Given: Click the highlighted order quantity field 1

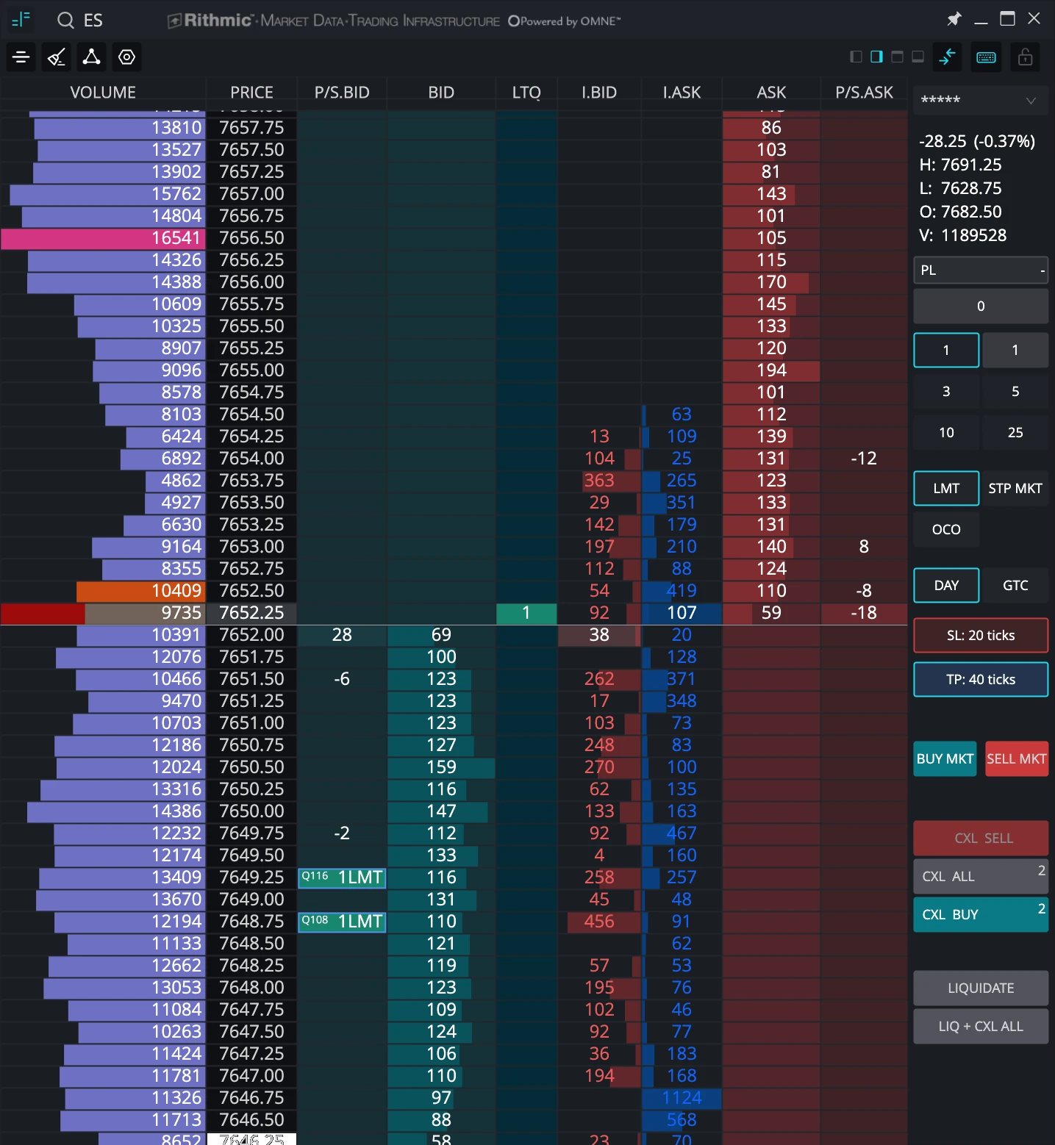Looking at the screenshot, I should click(946, 351).
